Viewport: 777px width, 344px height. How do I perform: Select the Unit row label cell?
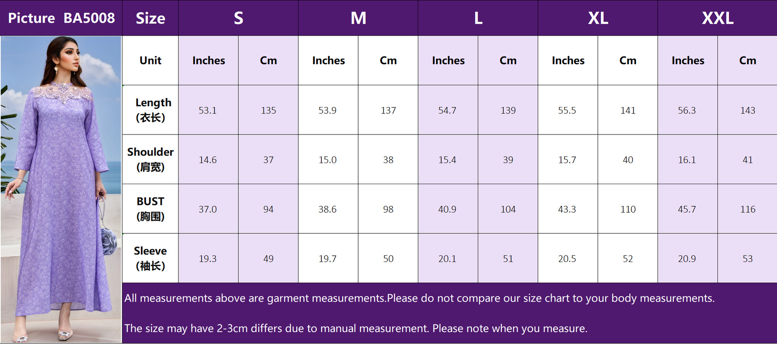click(x=150, y=61)
